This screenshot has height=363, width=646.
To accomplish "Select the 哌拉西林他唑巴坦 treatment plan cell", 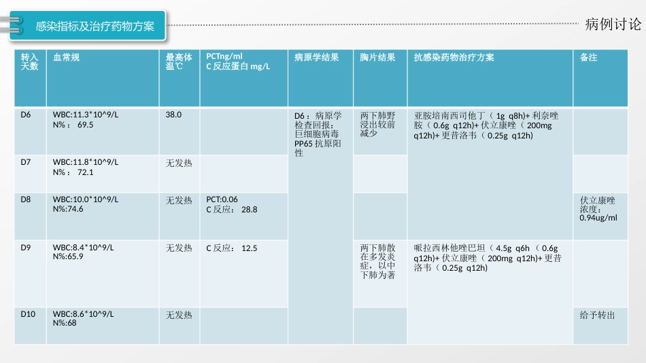I will pos(490,292).
